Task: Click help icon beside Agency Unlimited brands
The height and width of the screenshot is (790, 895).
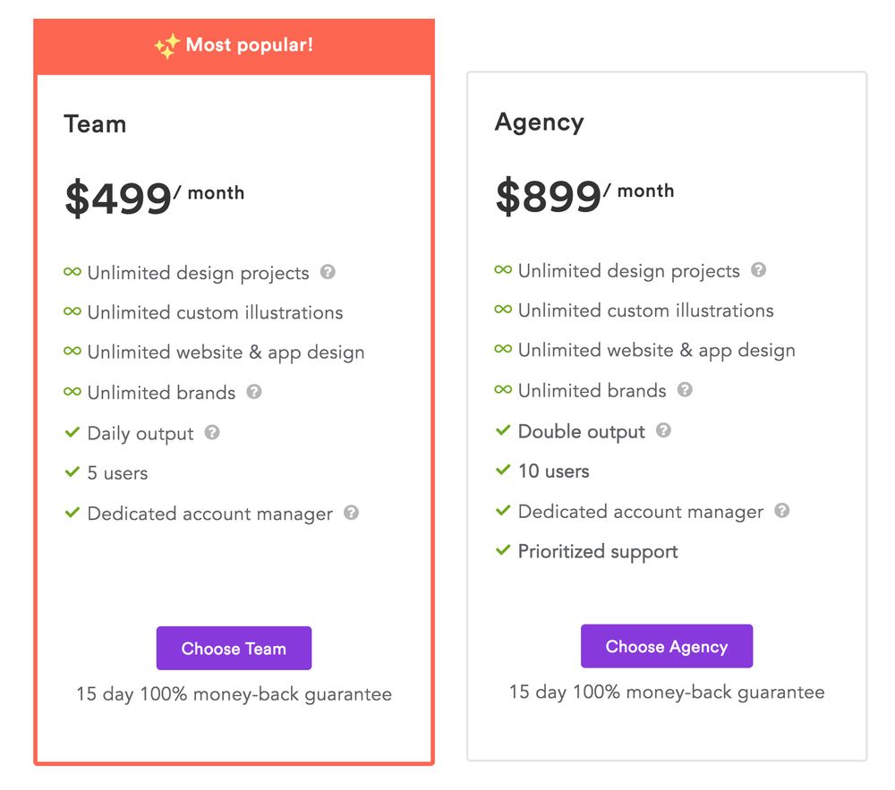Action: click(x=685, y=389)
